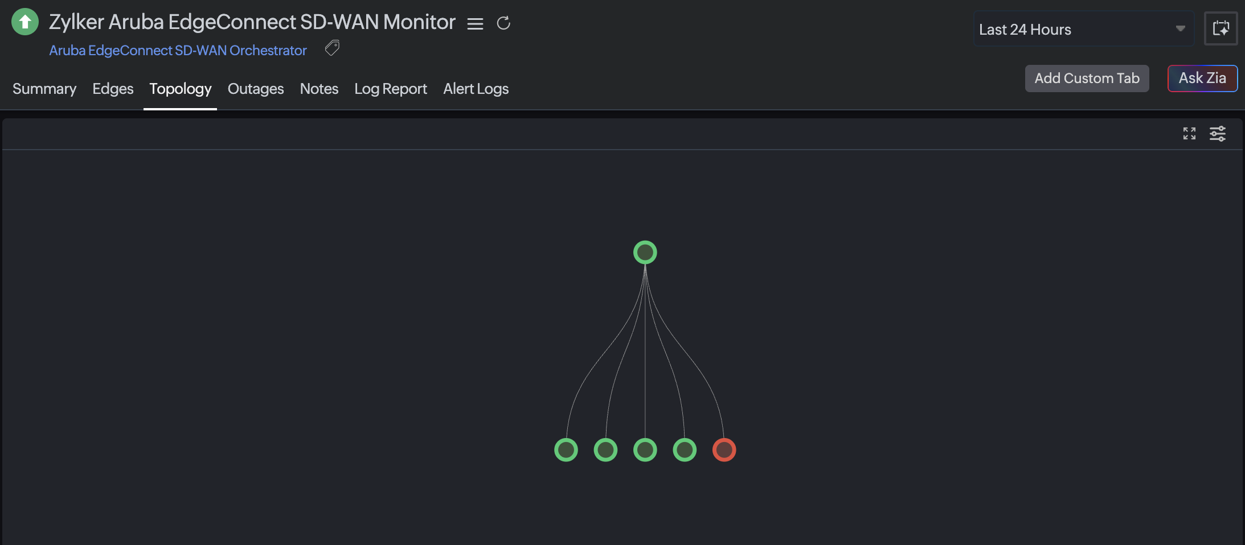The width and height of the screenshot is (1245, 545).
Task: Click the AI sparkle icon beside time dropdown
Action: [1221, 28]
